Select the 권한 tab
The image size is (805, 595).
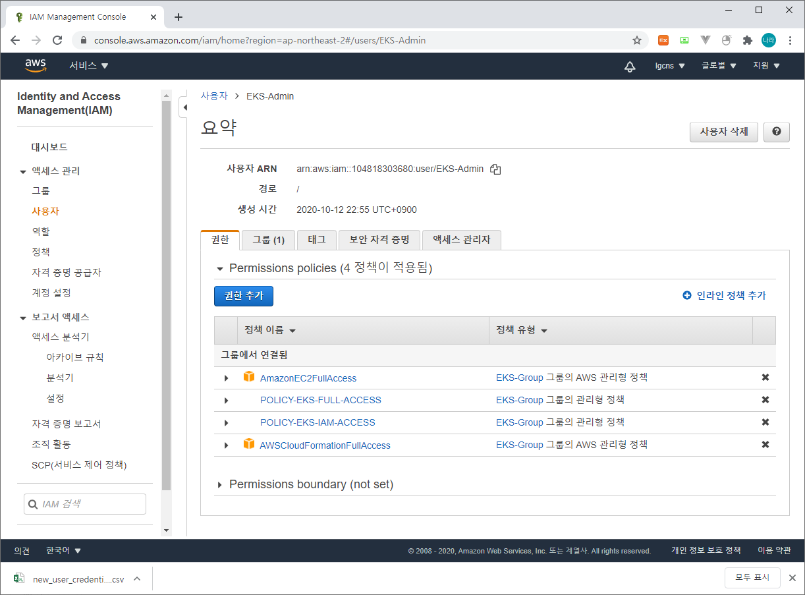[x=220, y=240]
